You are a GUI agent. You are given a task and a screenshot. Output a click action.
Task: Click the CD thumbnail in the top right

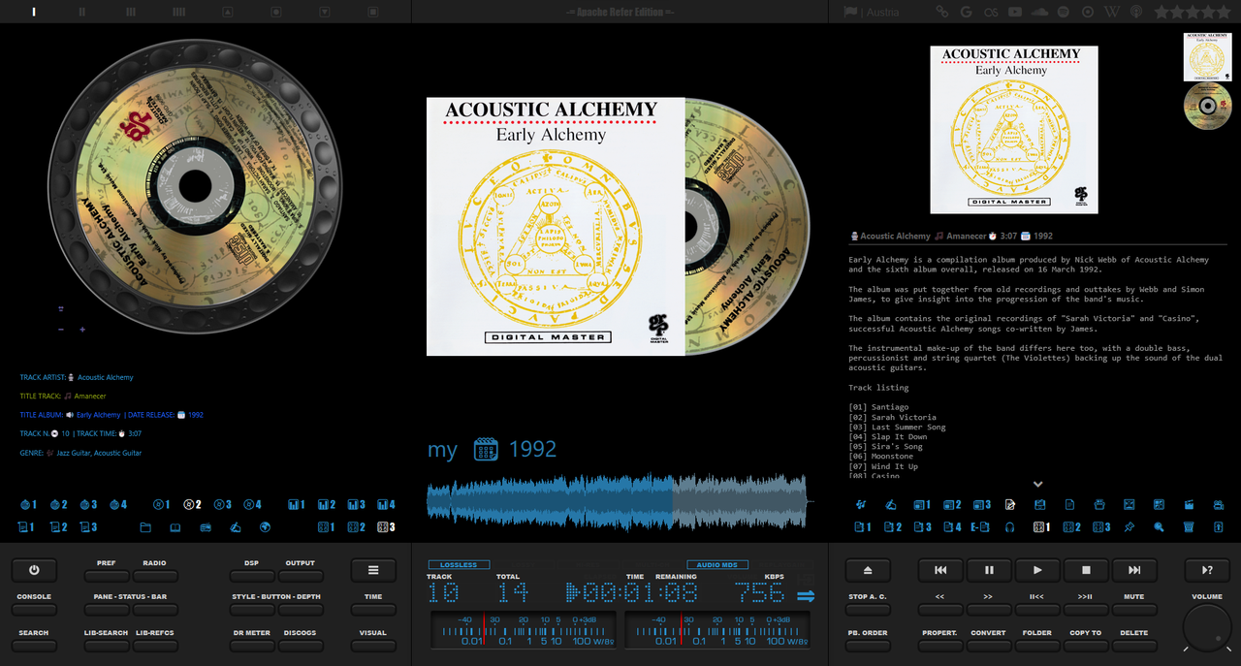[1207, 106]
